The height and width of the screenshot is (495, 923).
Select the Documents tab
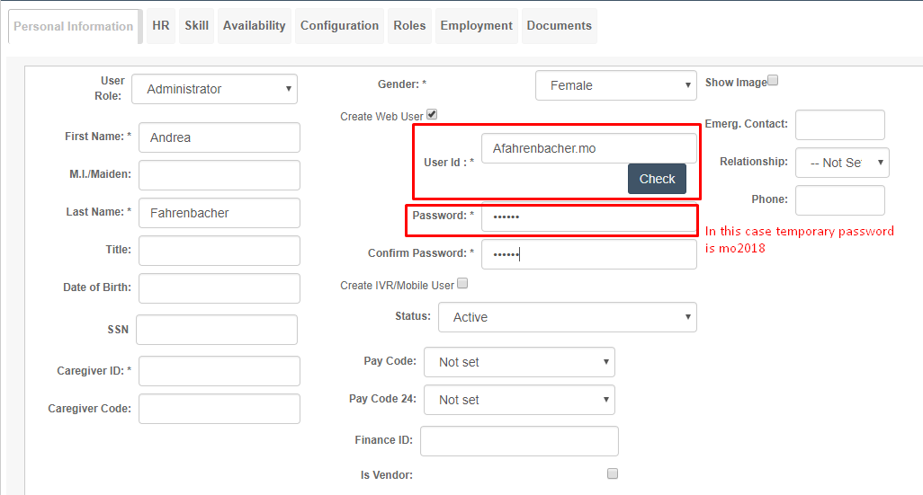[x=560, y=26]
